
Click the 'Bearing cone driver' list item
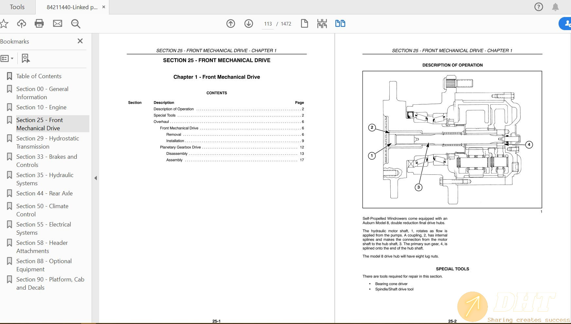[391, 284]
